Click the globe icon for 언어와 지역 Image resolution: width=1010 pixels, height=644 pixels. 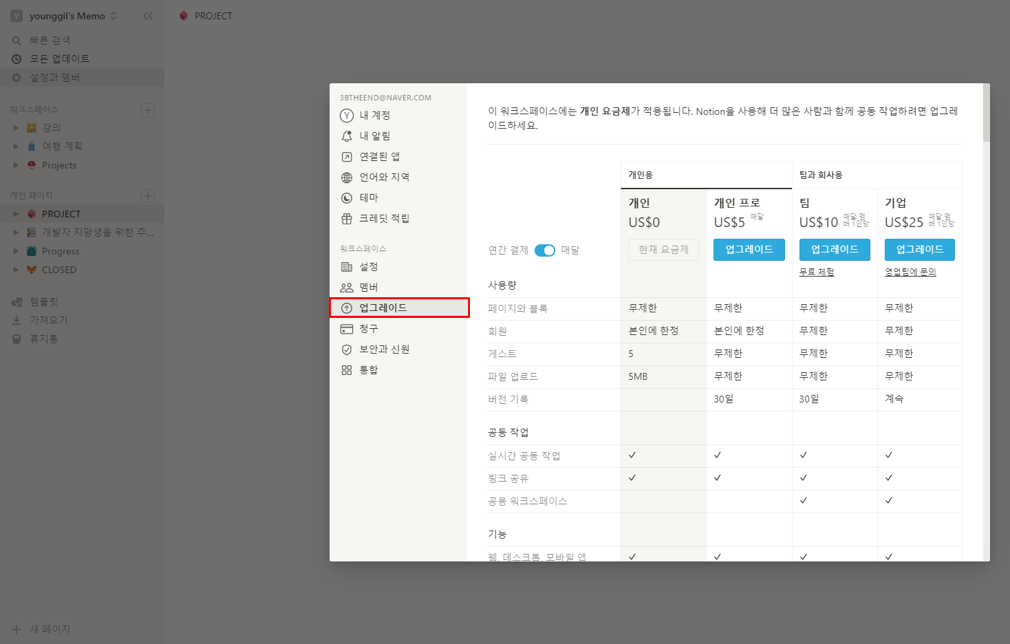347,178
